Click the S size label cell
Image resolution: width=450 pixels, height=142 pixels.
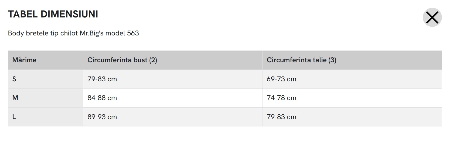pyautogui.click(x=14, y=79)
